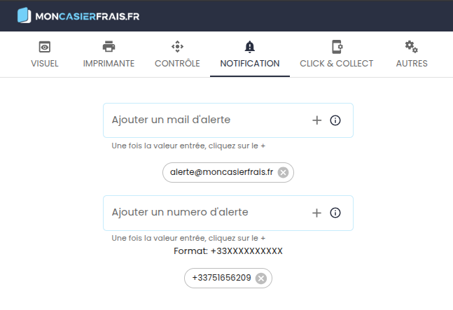The height and width of the screenshot is (310, 453).
Task: Click the Autres gears icon
Action: point(412,47)
